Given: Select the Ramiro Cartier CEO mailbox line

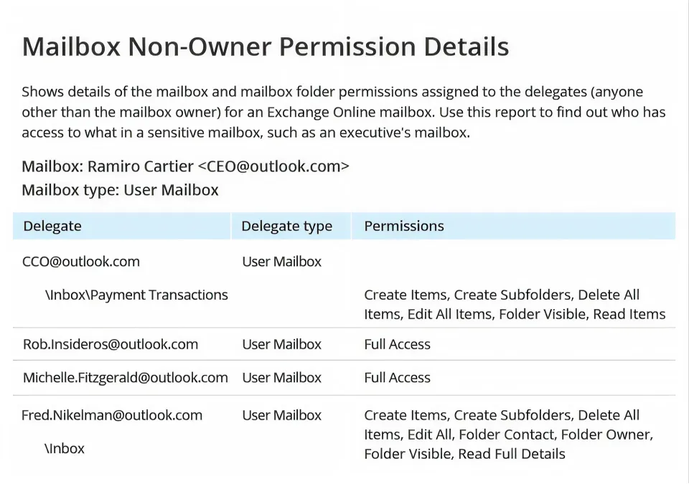Looking at the screenshot, I should pos(185,166).
